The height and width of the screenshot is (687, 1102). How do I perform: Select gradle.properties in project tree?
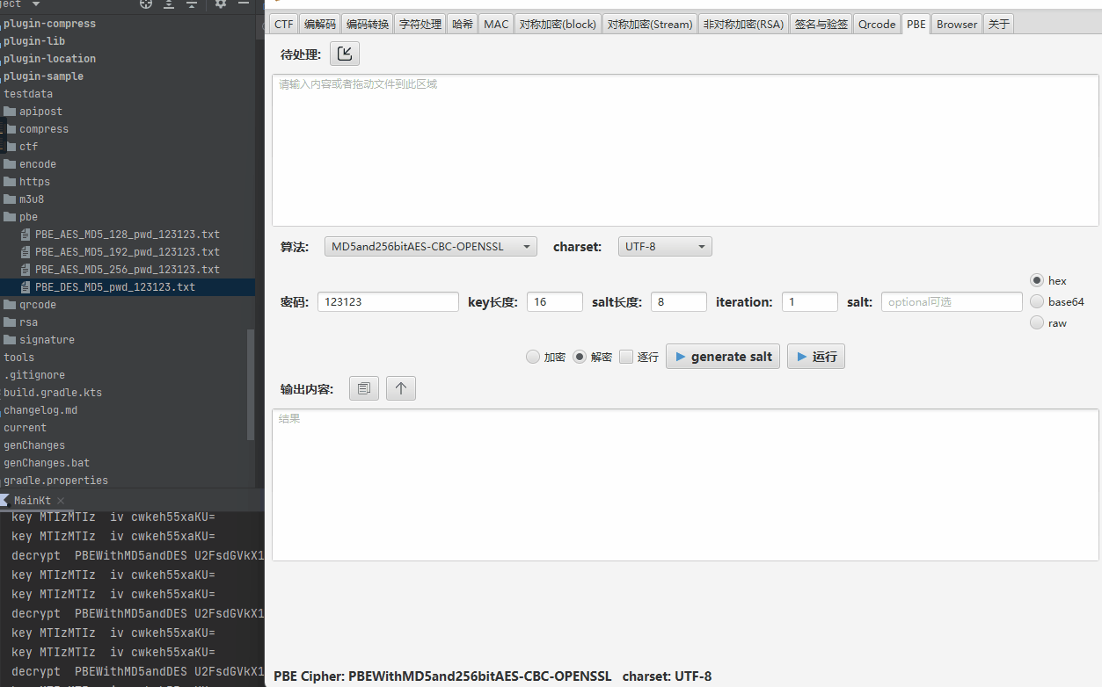(x=56, y=481)
